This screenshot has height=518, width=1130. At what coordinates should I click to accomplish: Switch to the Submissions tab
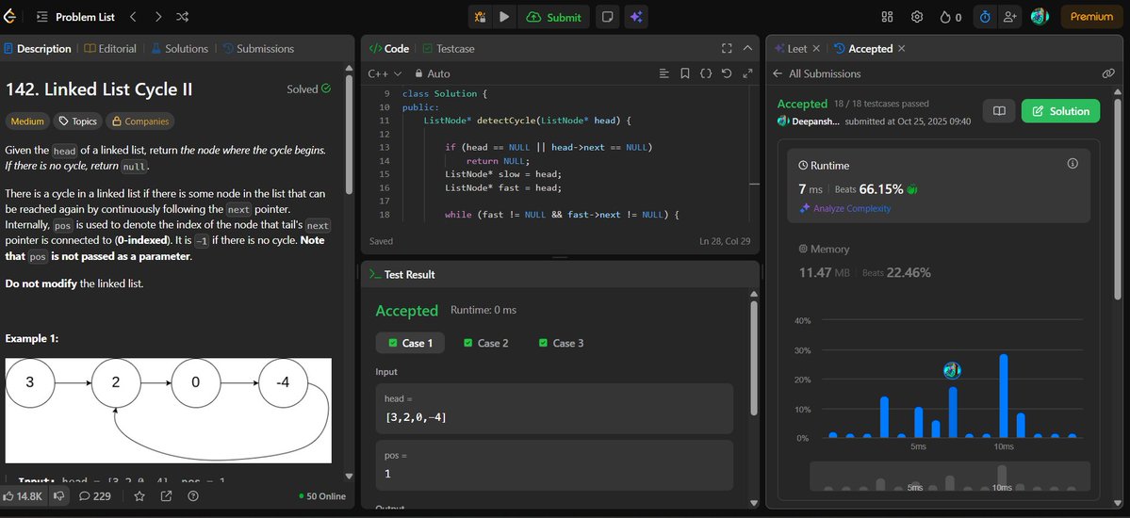point(259,49)
